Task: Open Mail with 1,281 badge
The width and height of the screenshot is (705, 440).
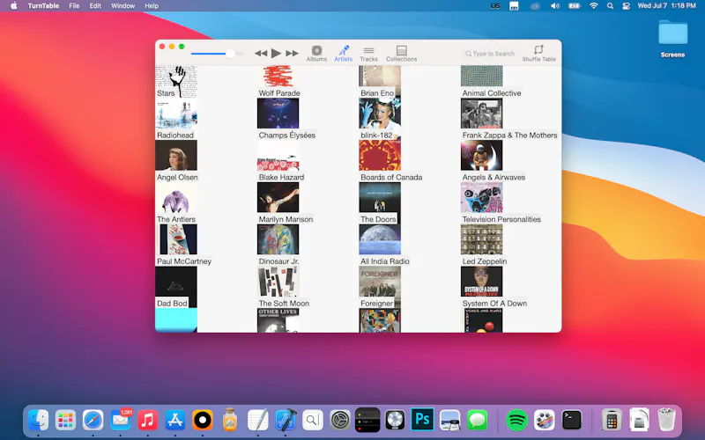Action: click(121, 421)
